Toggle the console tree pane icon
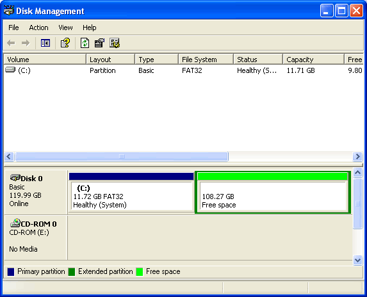Viewport: 367px width, 297px height. pyautogui.click(x=45, y=43)
